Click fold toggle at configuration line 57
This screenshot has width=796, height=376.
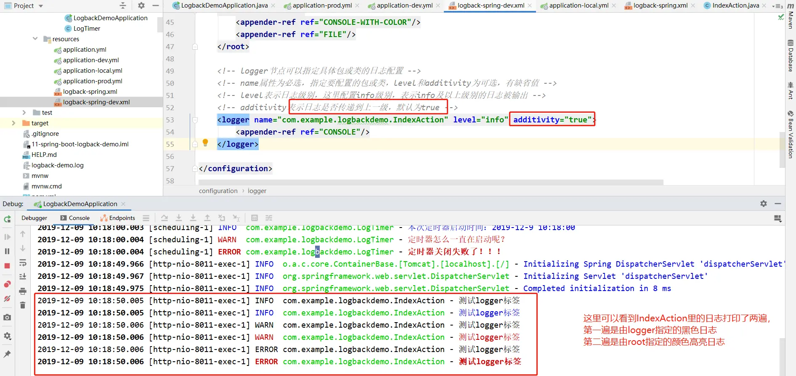point(195,169)
